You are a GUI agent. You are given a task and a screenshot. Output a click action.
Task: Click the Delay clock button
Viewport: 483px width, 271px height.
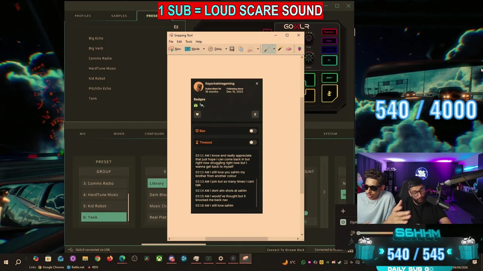pos(215,49)
